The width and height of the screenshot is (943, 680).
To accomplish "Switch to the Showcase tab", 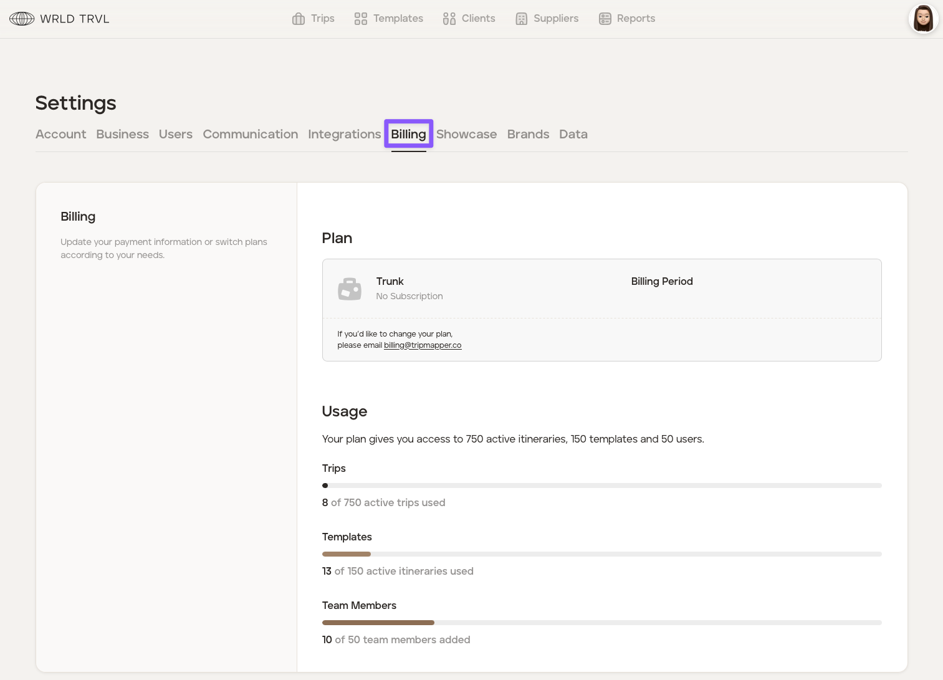I will (466, 134).
